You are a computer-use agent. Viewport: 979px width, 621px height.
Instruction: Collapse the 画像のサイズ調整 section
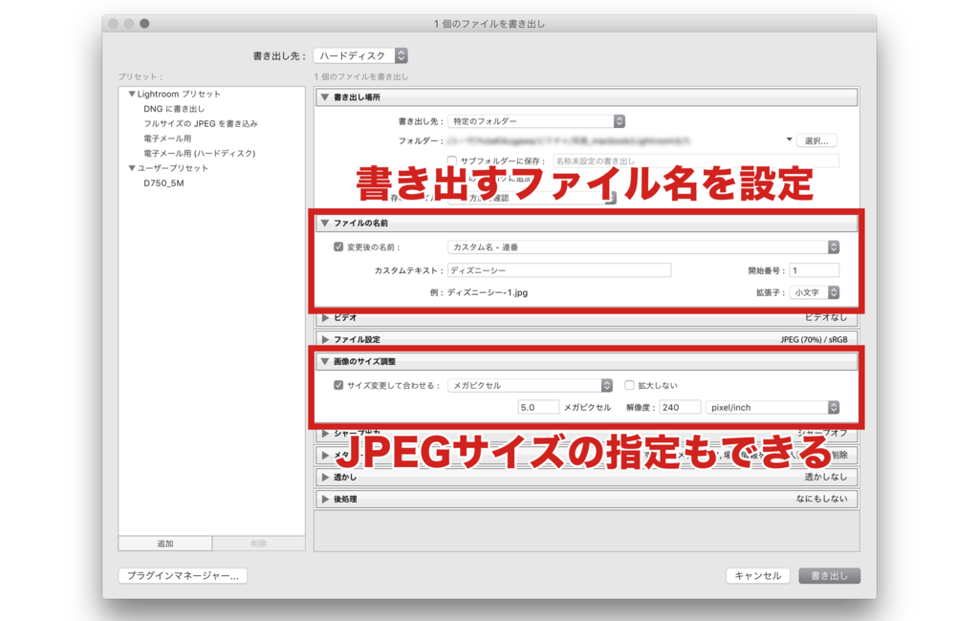pyautogui.click(x=325, y=361)
